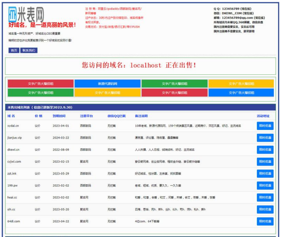Viewport: 281px width, 237px height.
Task: Click the blue ad banner in second row
Action: coord(241,93)
